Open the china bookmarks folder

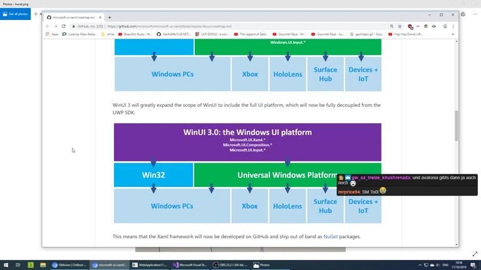tap(108, 34)
